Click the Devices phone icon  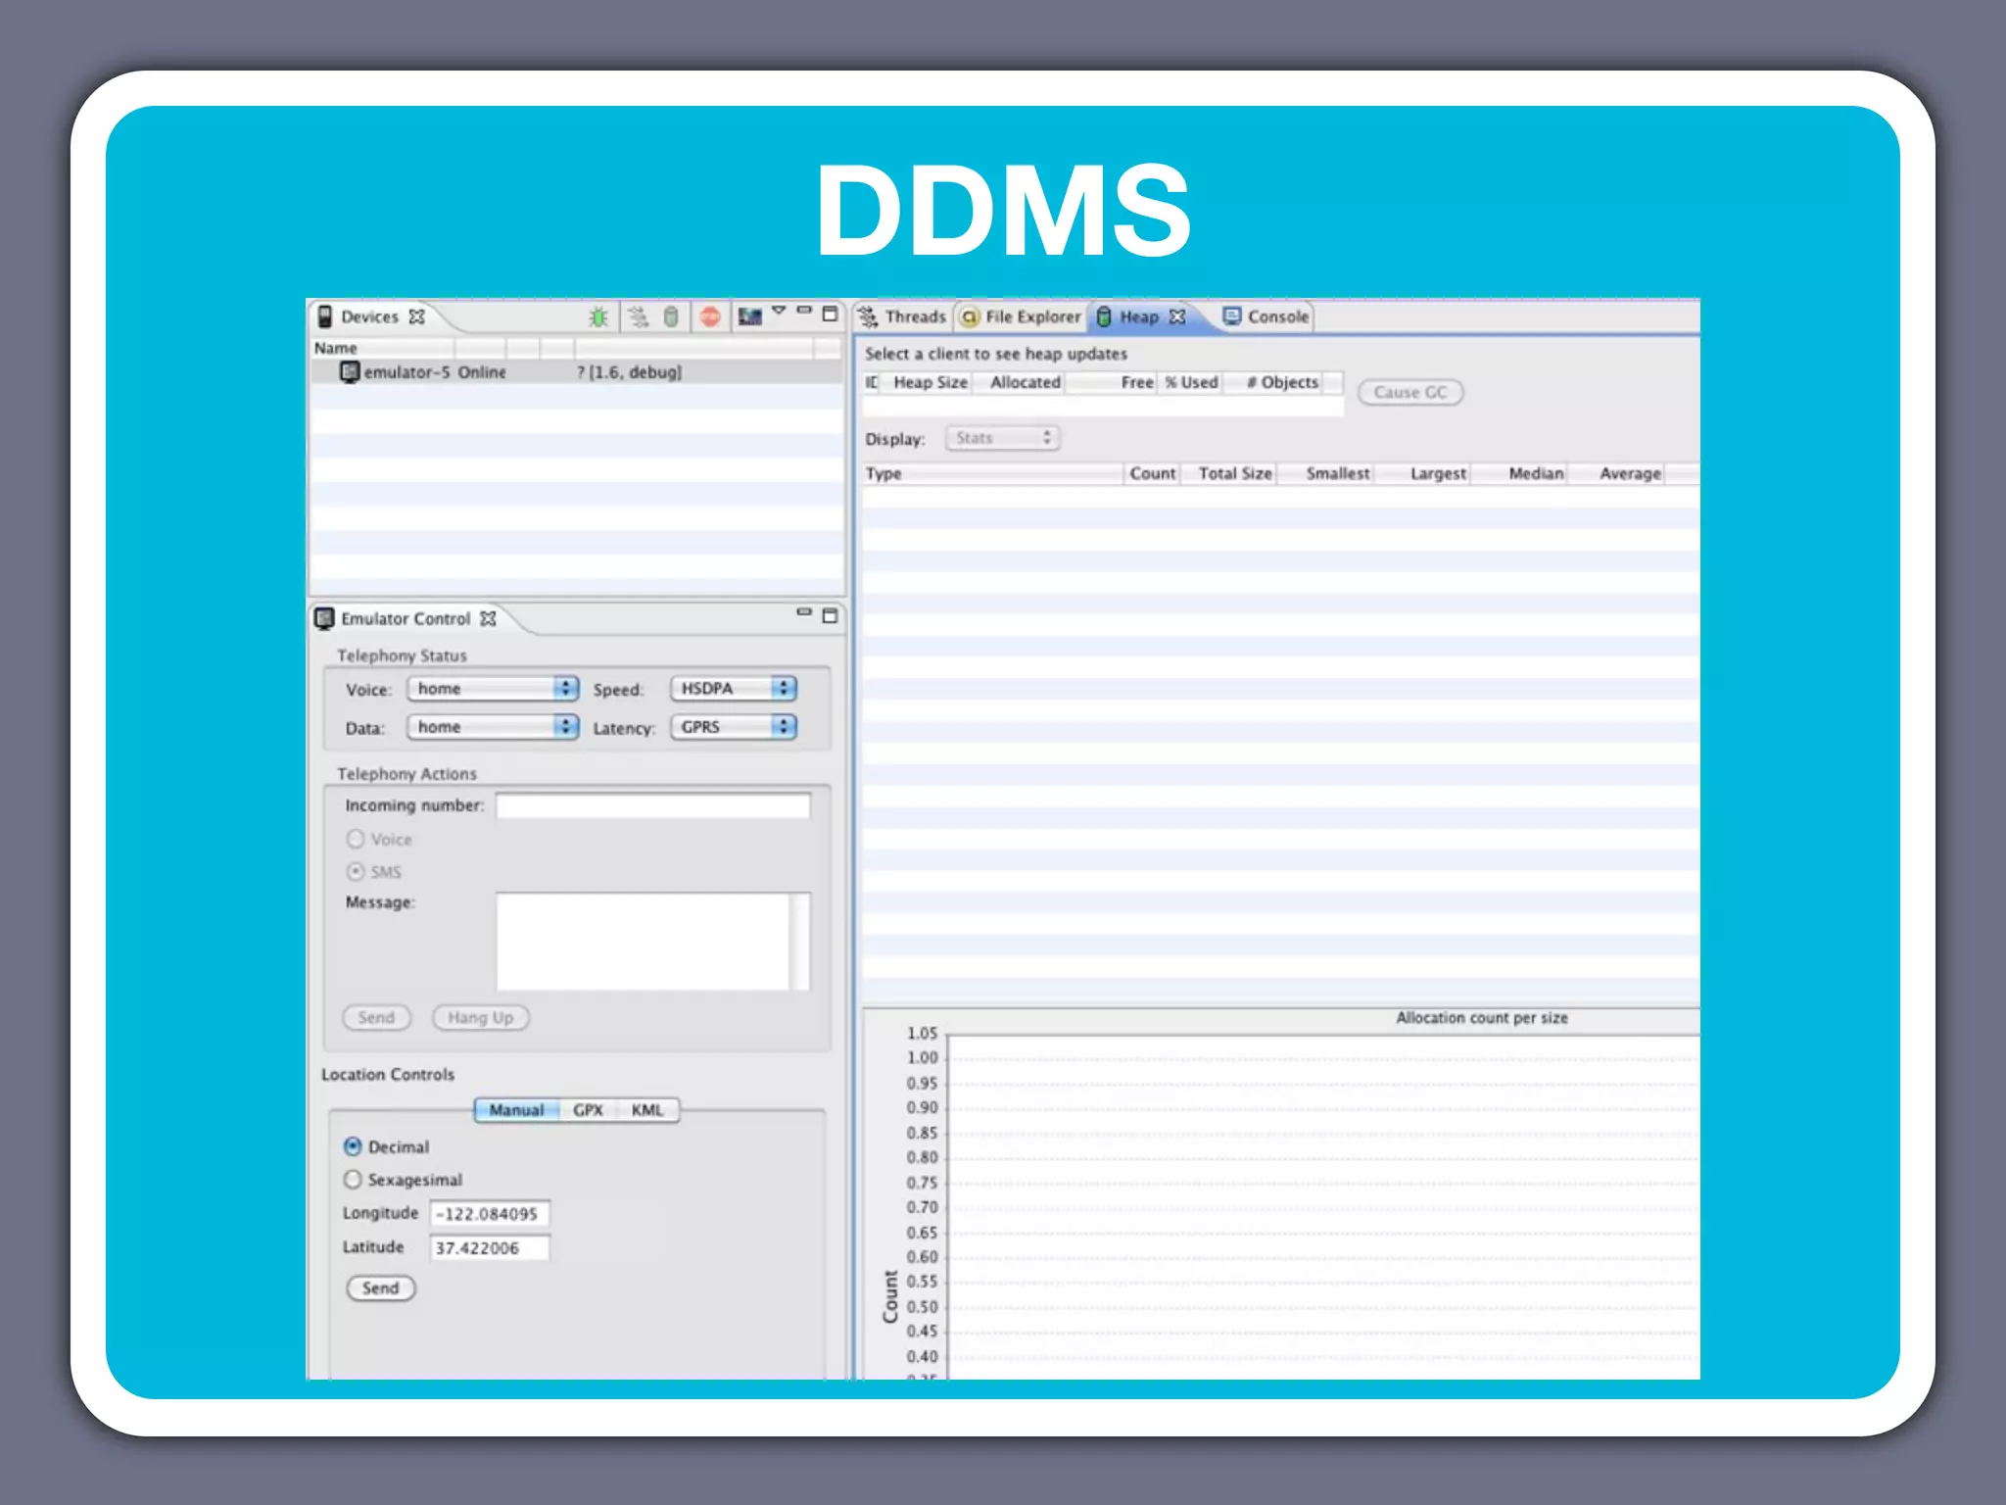coord(325,316)
